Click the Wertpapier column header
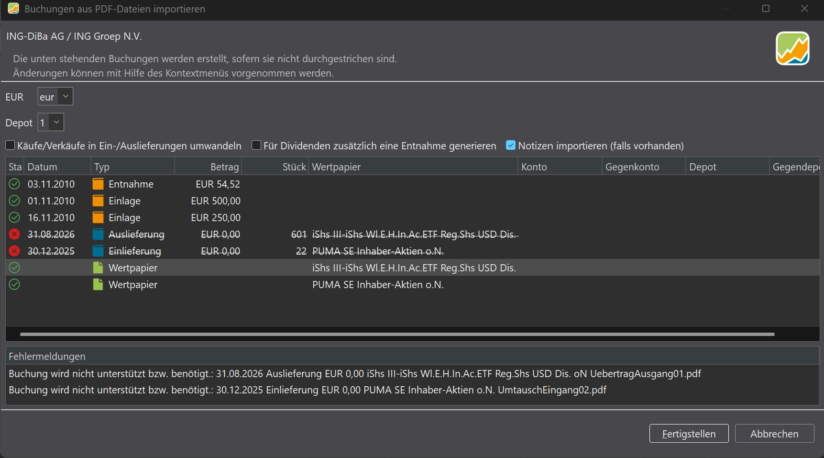Image resolution: width=824 pixels, height=458 pixels. (x=413, y=167)
